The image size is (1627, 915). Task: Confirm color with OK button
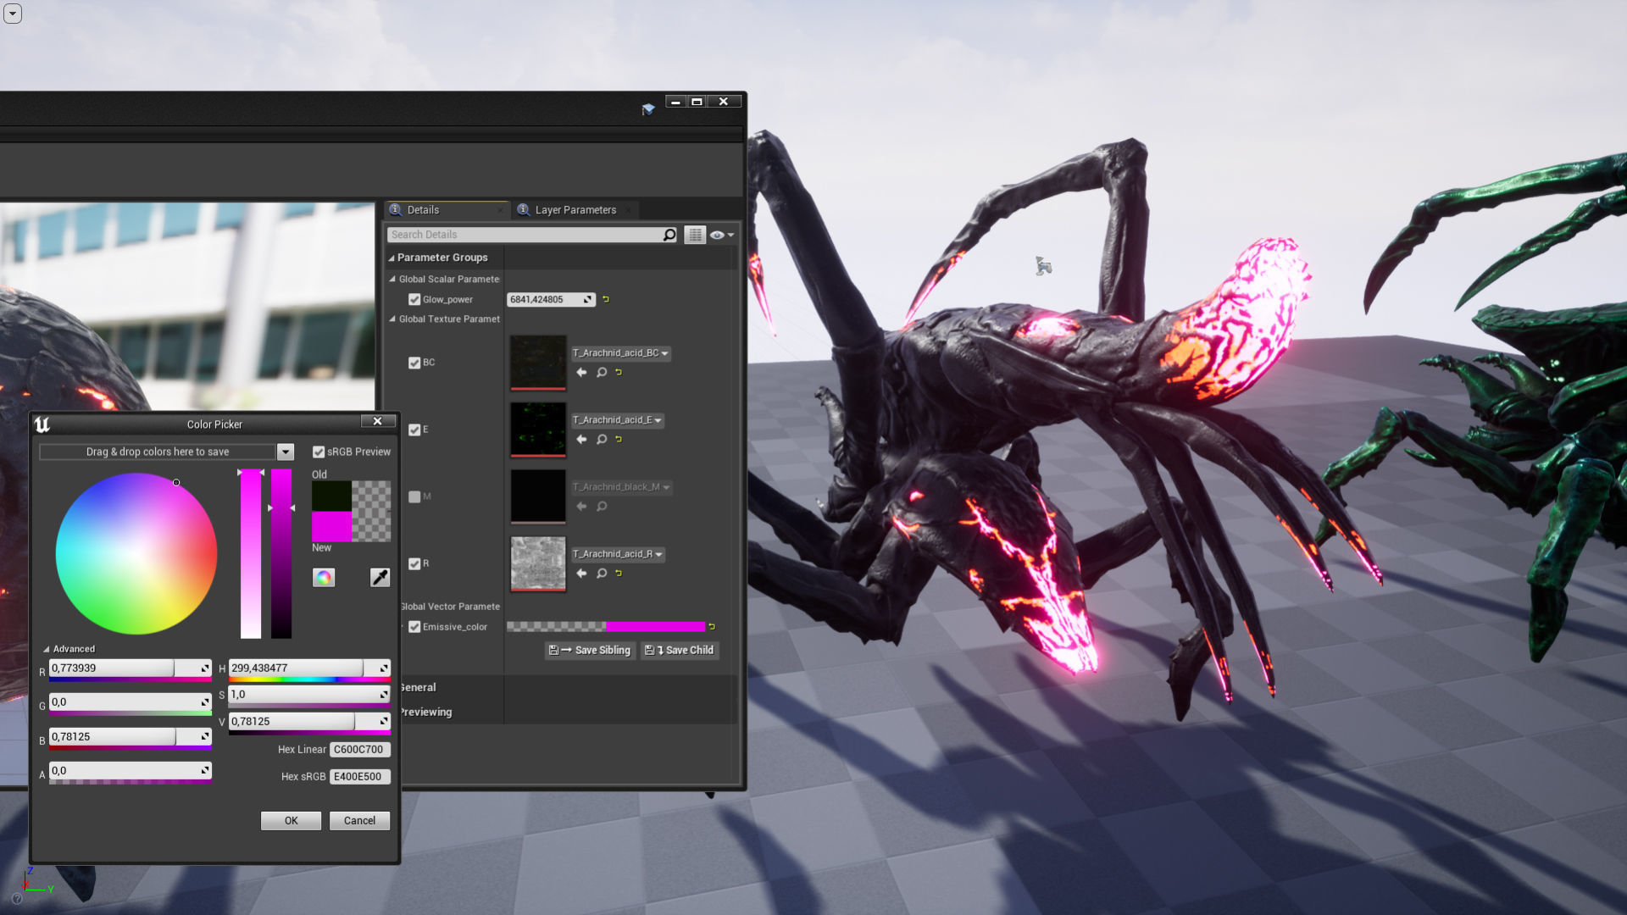(291, 821)
